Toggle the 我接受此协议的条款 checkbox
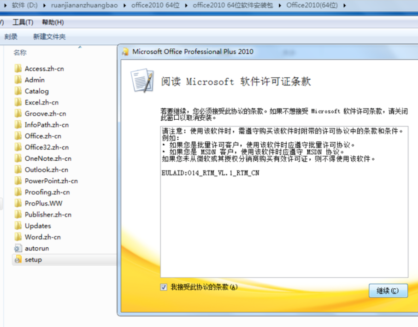418x327 pixels. (x=164, y=287)
